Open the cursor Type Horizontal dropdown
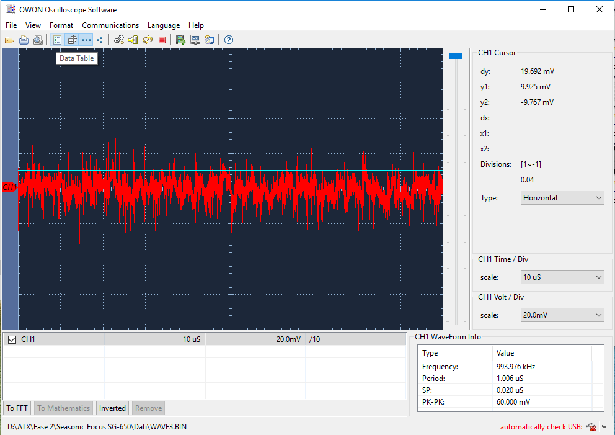 [562, 198]
